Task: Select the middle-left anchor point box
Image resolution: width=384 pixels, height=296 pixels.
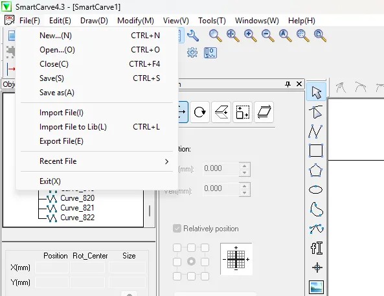Action: 177,262
